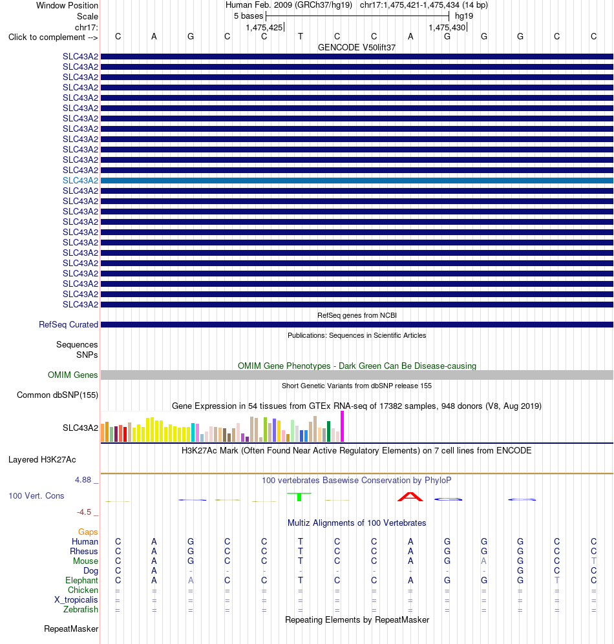This screenshot has height=644, width=614.
Task: Open Publications: Sequences in Scientific Articles title
Action: [357, 335]
